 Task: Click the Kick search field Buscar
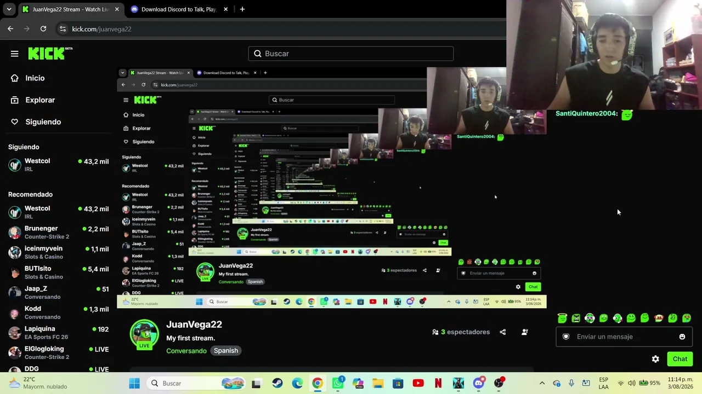click(351, 54)
